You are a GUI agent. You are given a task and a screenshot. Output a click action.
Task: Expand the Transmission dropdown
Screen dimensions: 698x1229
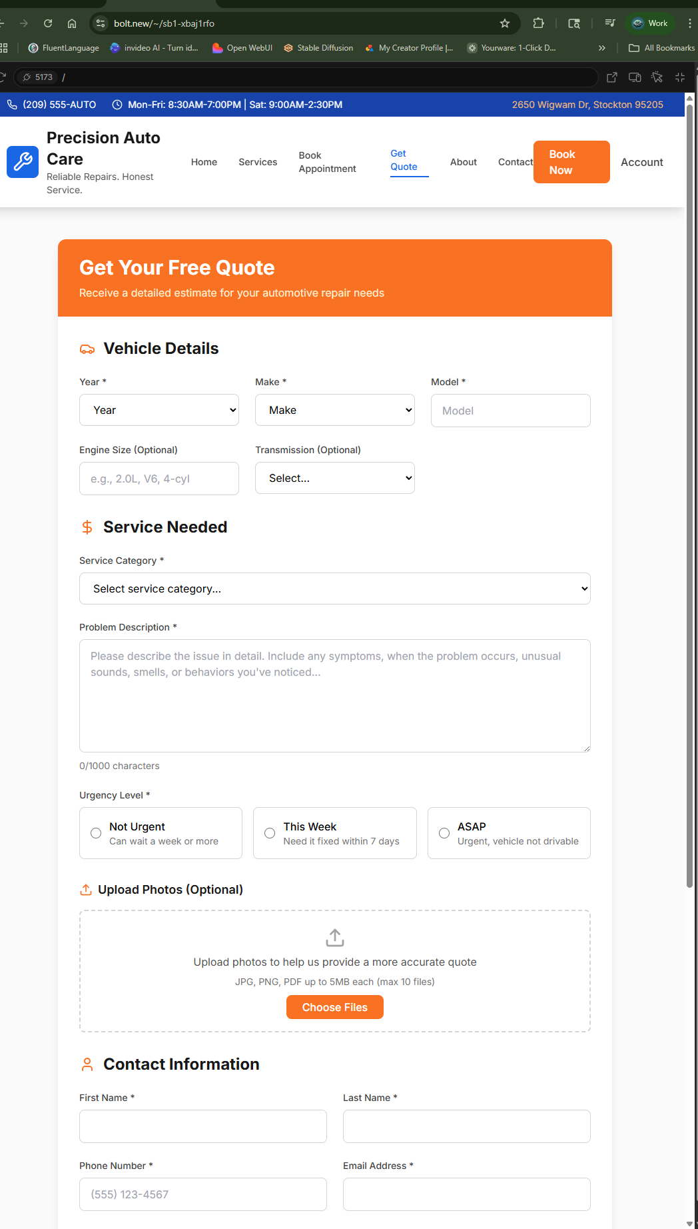(335, 478)
